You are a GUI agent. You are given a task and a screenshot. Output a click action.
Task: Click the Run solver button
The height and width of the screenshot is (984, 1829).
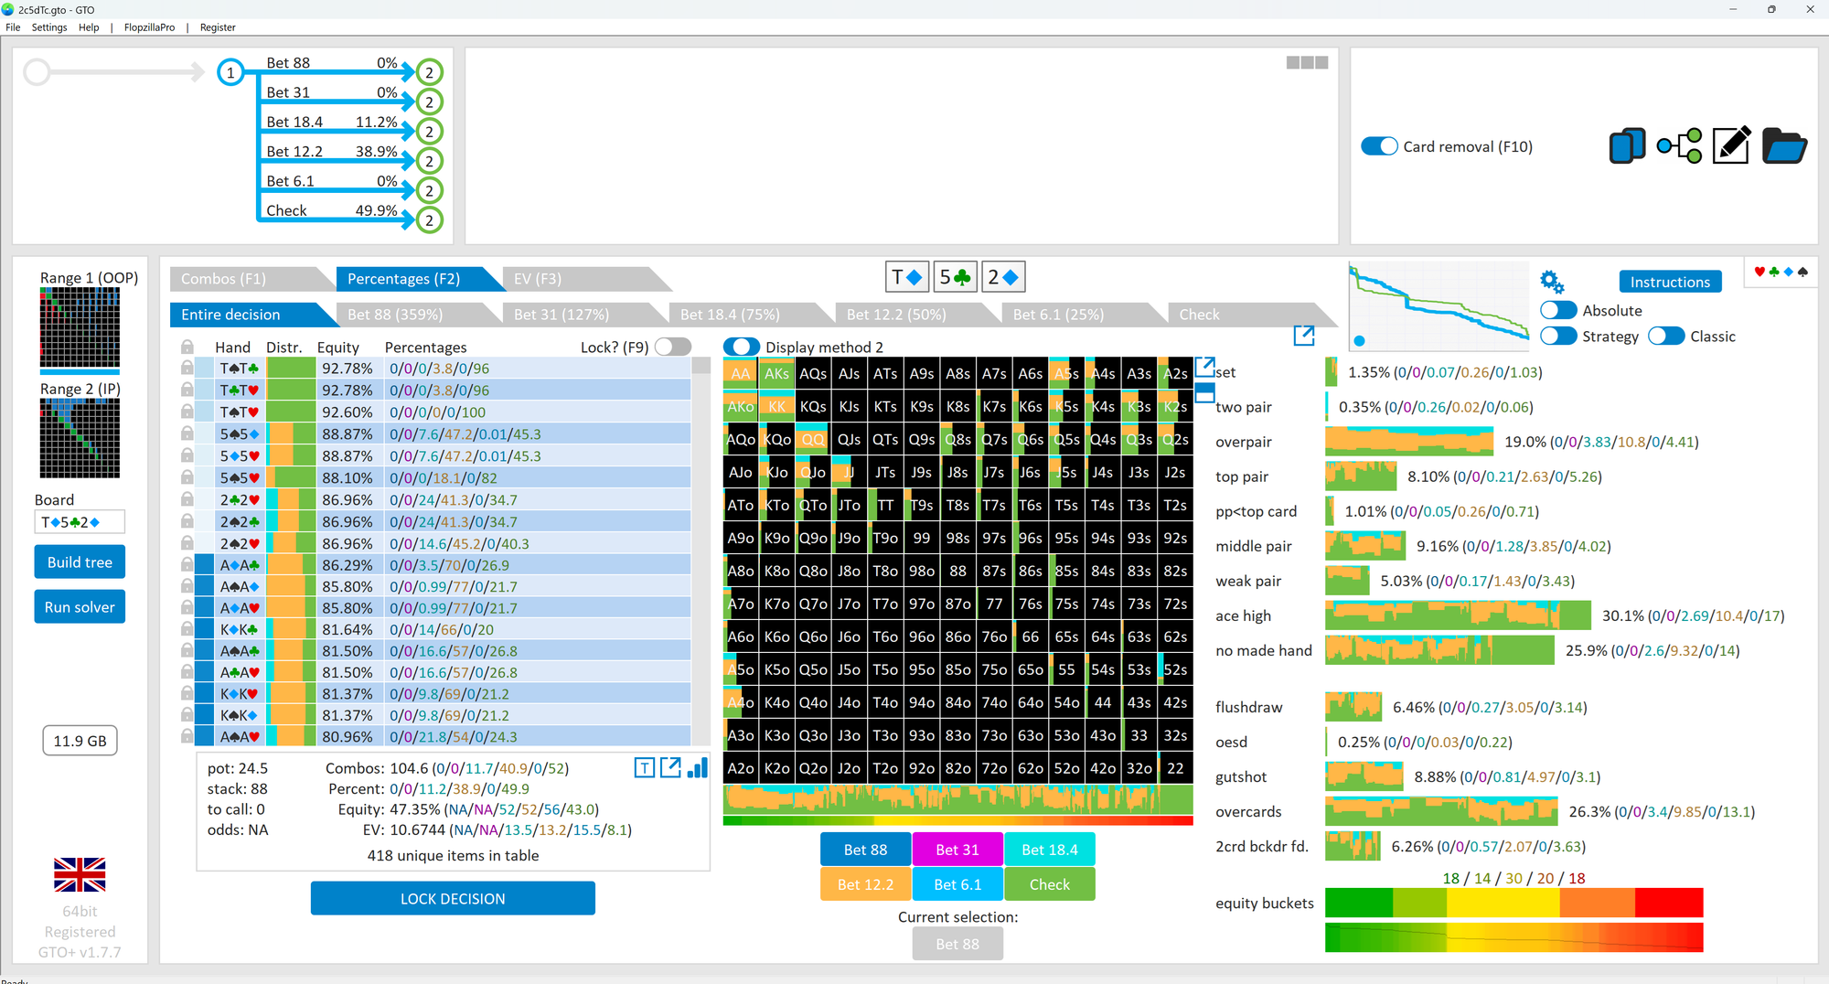80,607
